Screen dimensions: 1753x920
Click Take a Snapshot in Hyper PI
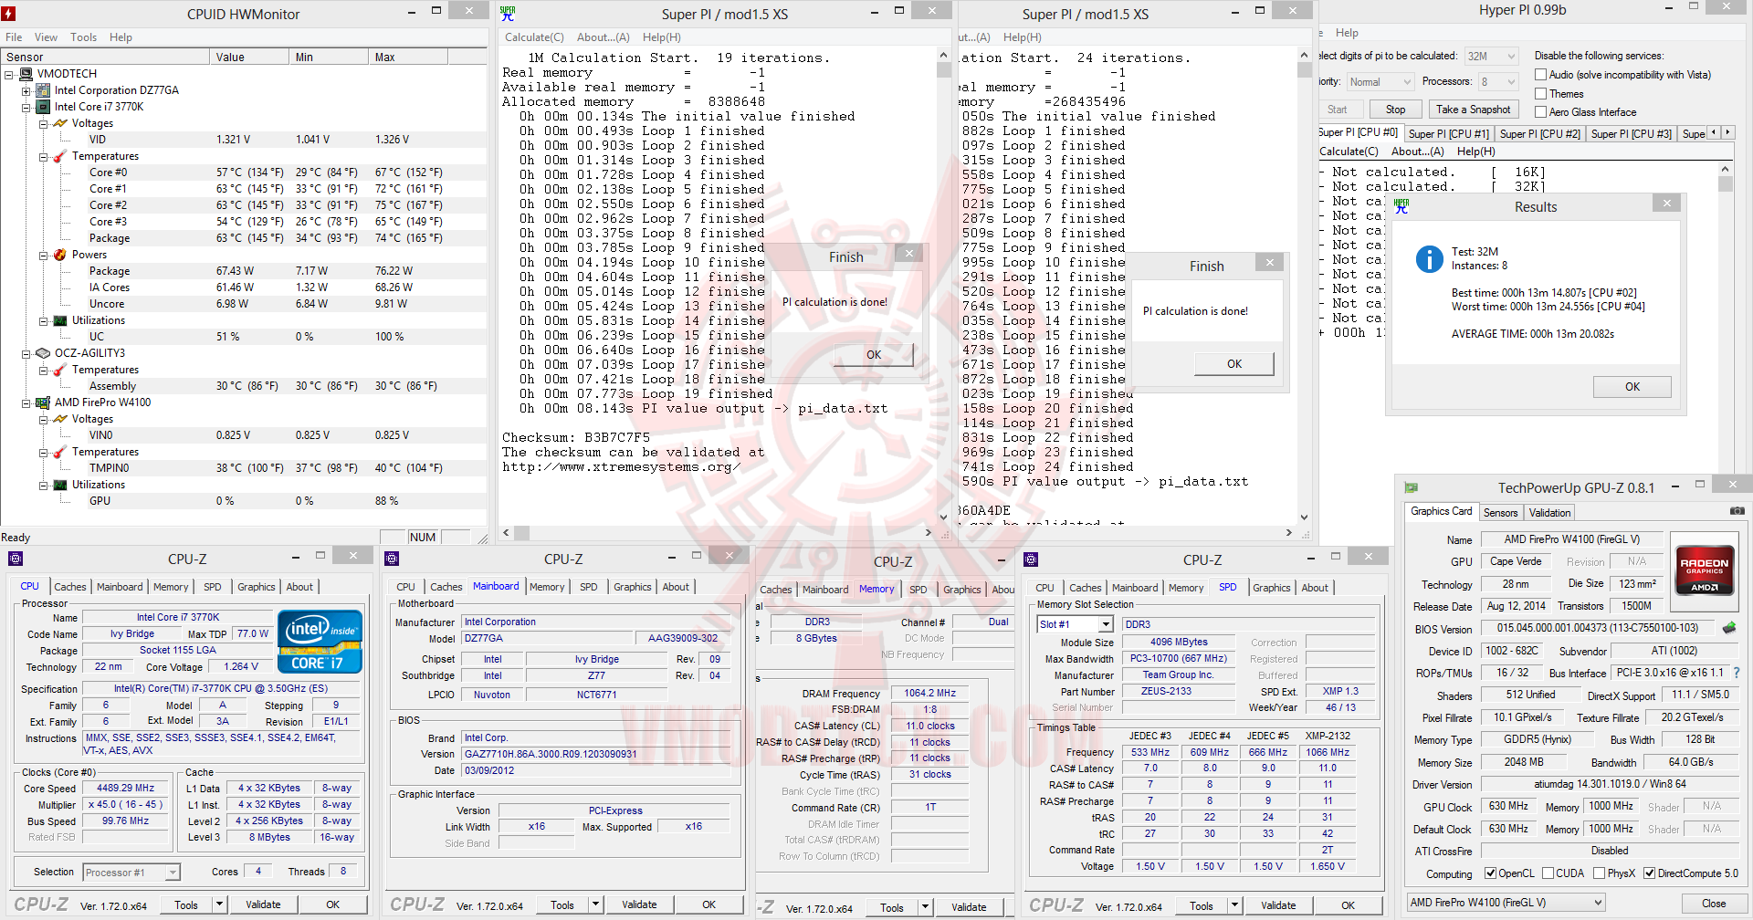(x=1473, y=110)
